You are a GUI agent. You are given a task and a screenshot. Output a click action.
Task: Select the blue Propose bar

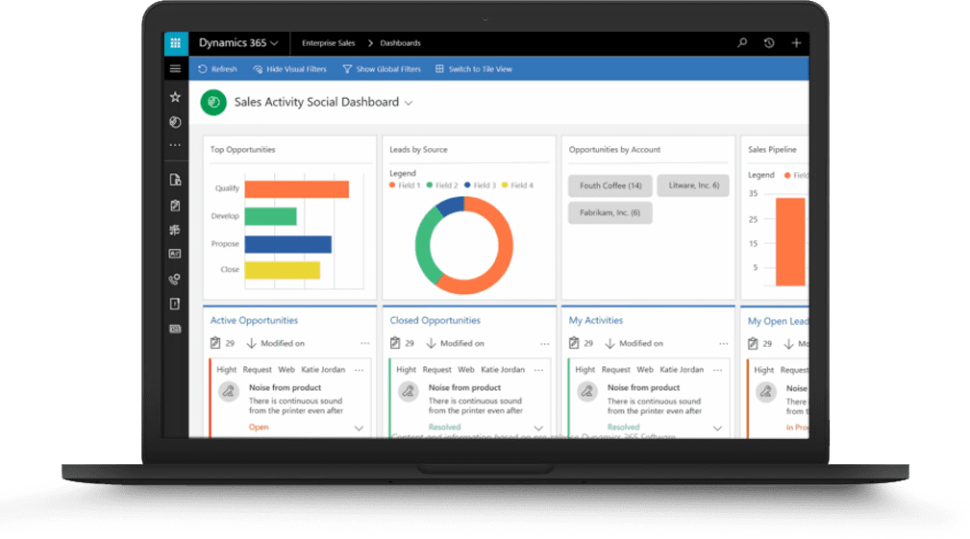click(x=287, y=244)
